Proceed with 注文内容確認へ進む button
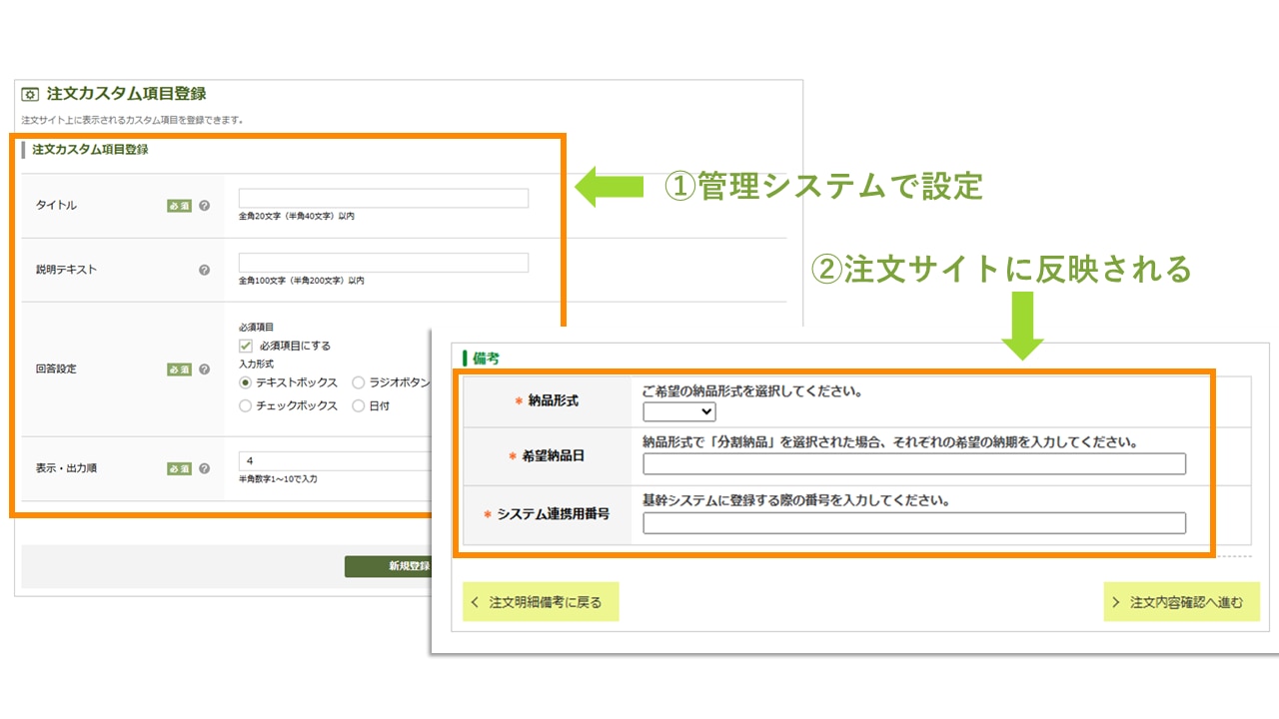The width and height of the screenshot is (1279, 719). [x=1181, y=602]
